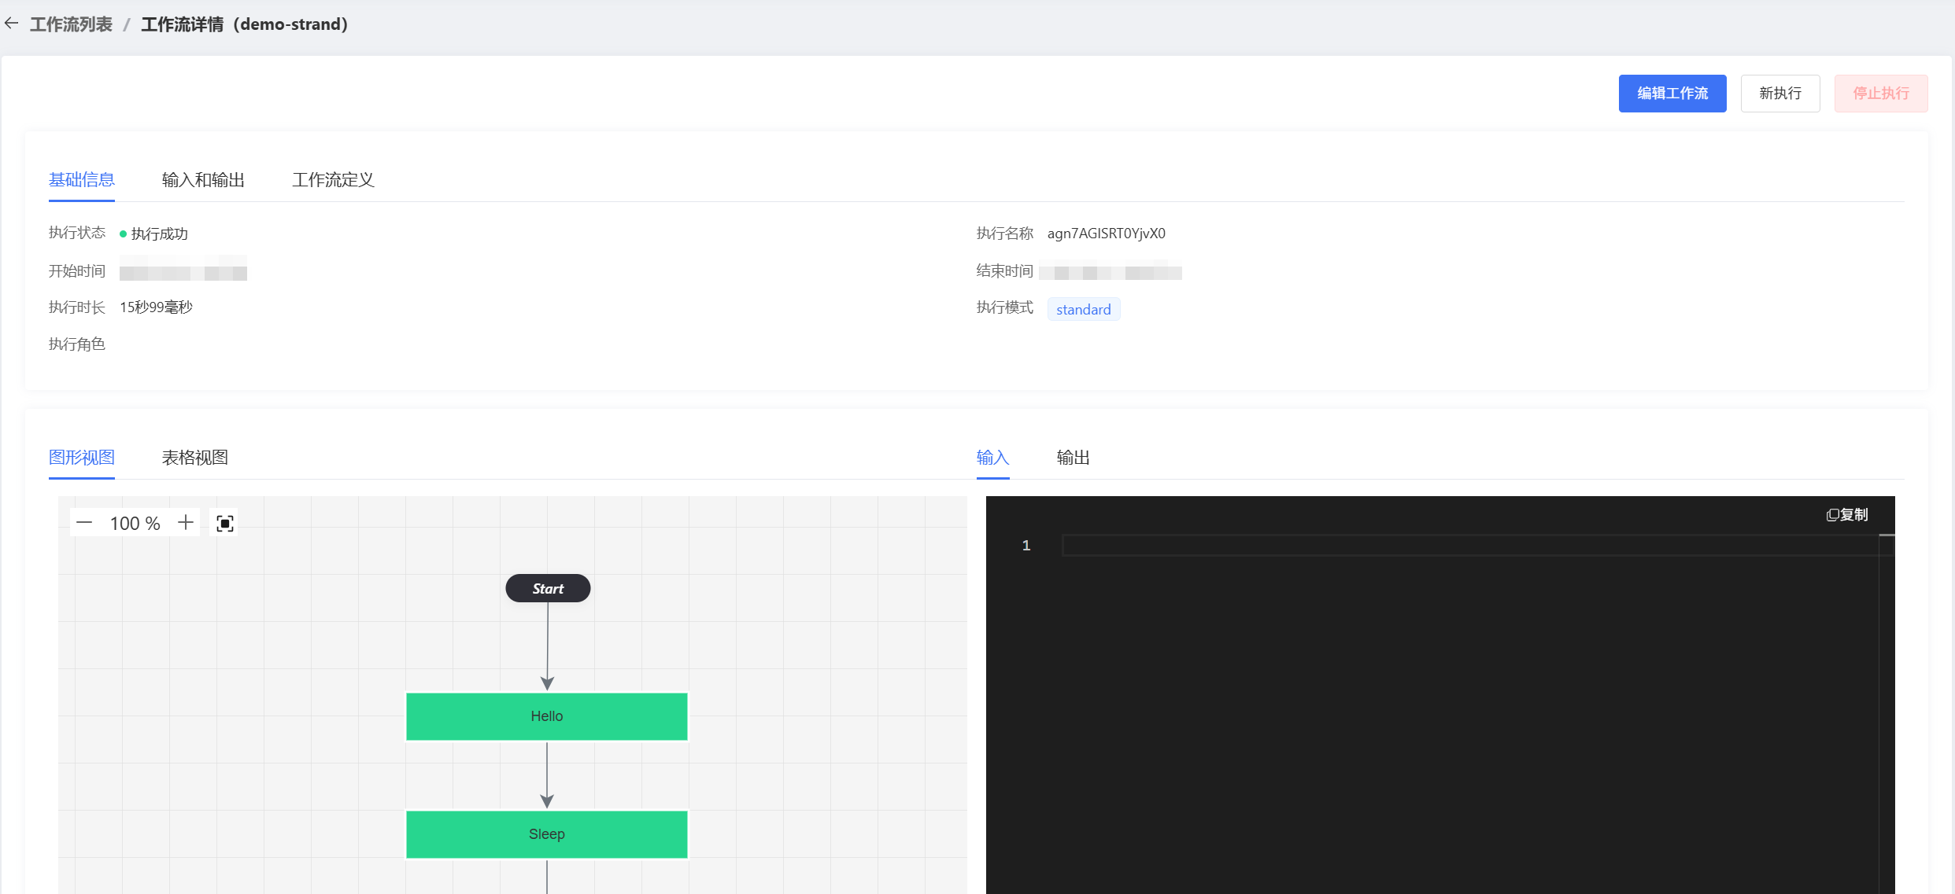Zoom in with the plus icon
This screenshot has height=894, width=1955.
[186, 523]
